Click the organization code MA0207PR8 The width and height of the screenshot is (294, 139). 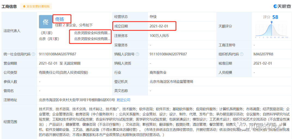click(263, 54)
